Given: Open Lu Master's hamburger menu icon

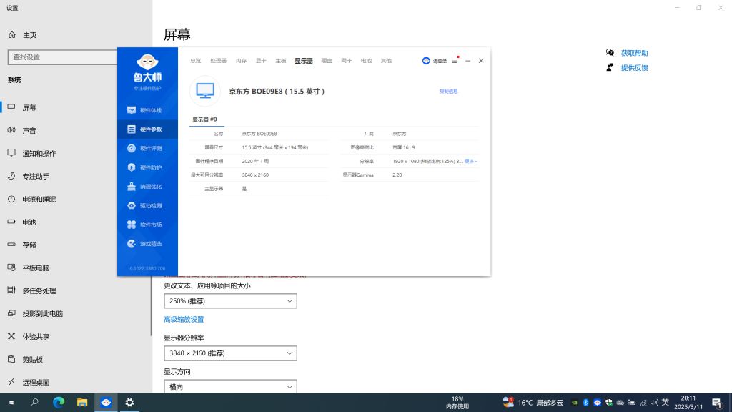Looking at the screenshot, I should click(x=455, y=61).
